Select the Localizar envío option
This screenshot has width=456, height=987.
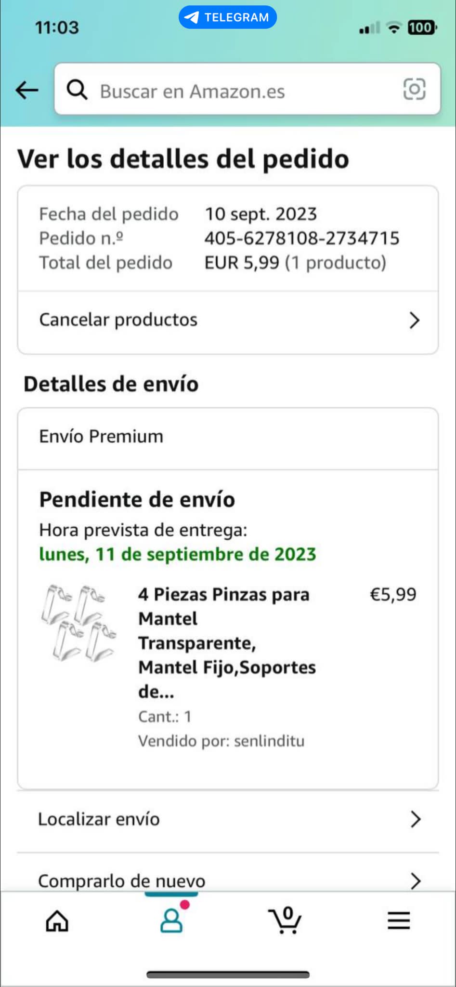tap(99, 819)
